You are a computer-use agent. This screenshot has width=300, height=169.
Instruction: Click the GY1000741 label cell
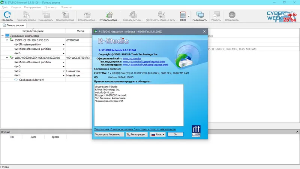(x=73, y=40)
